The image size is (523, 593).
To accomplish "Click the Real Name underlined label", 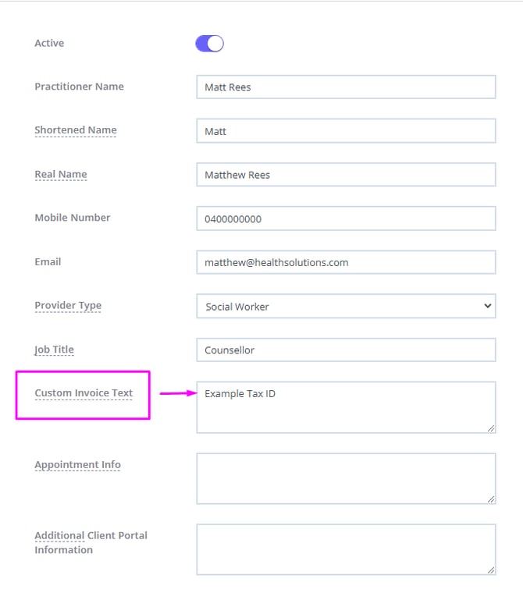I will click(61, 174).
